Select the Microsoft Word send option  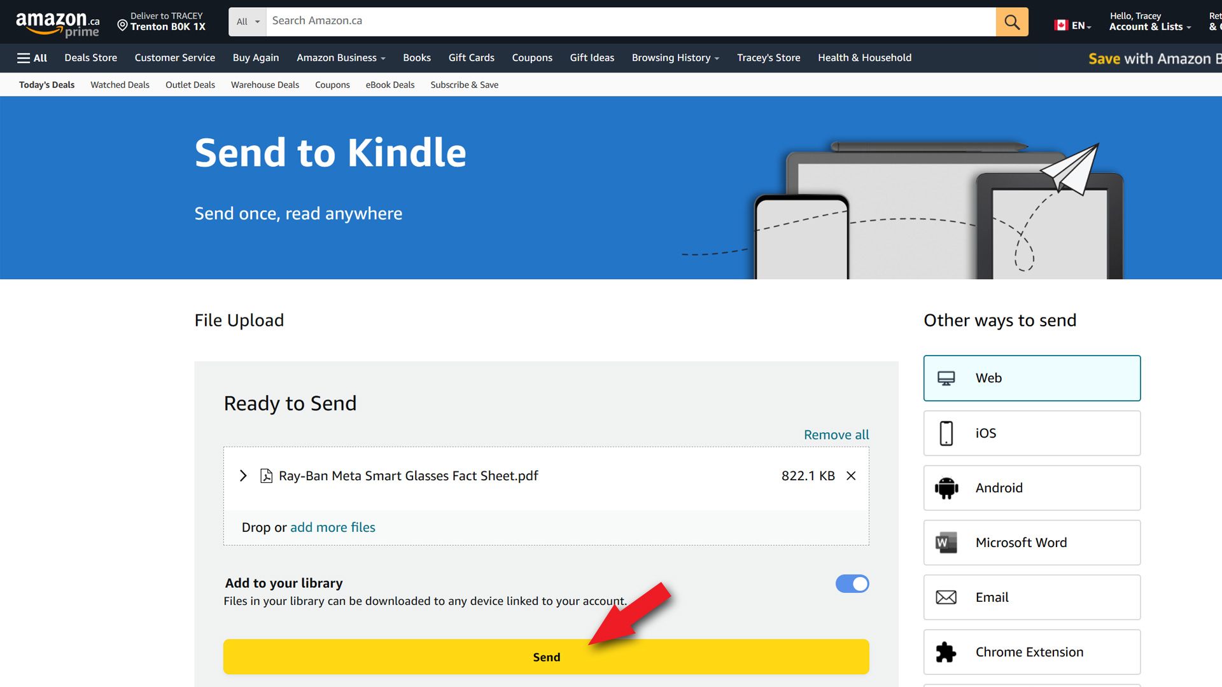(x=1032, y=543)
